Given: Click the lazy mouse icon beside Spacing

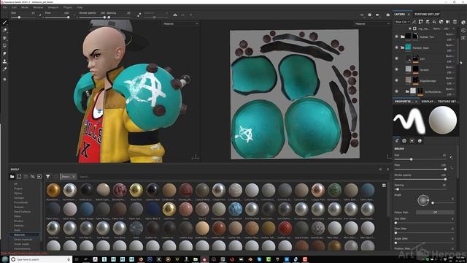Looking at the screenshot, I should click(139, 15).
